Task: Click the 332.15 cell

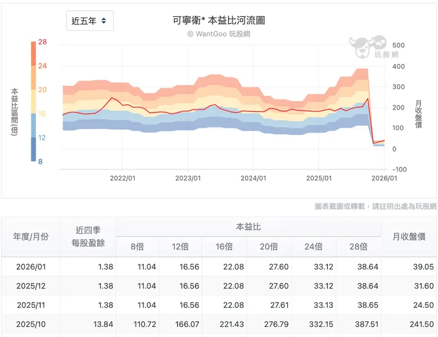Action: [x=321, y=324]
